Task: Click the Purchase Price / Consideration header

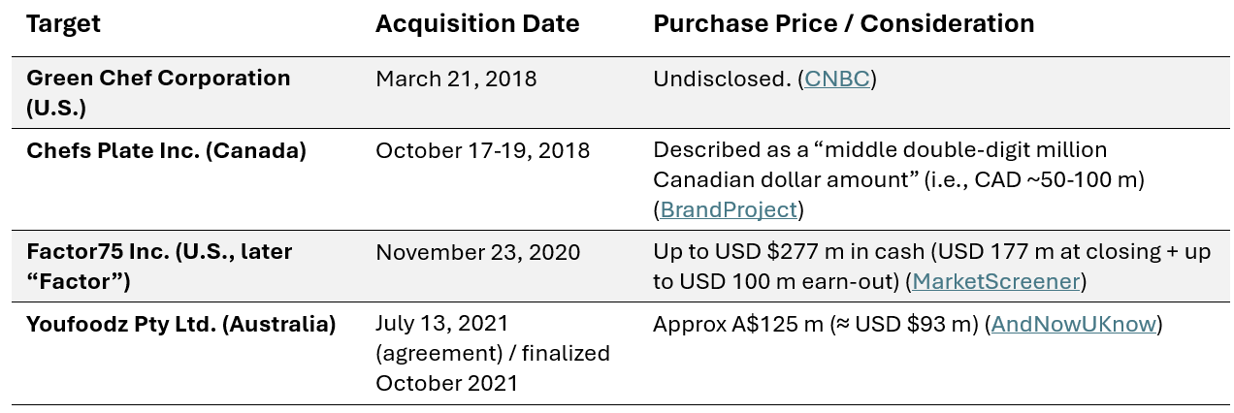Action: point(843,24)
